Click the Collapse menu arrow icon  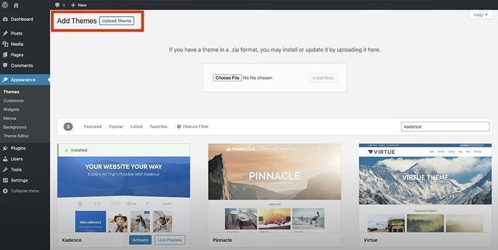coord(5,191)
